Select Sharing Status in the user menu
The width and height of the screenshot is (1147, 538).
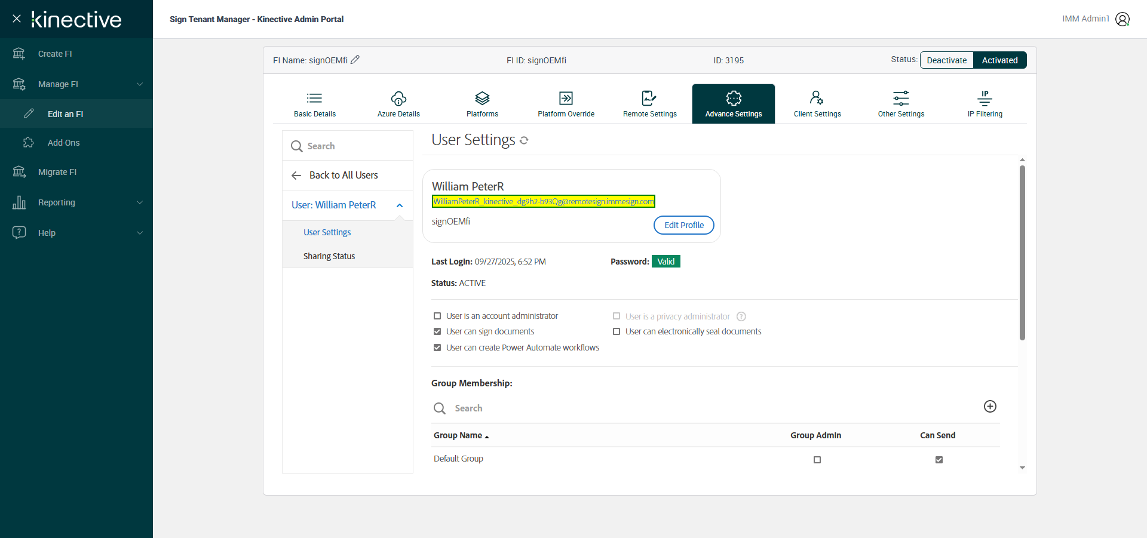(x=329, y=256)
